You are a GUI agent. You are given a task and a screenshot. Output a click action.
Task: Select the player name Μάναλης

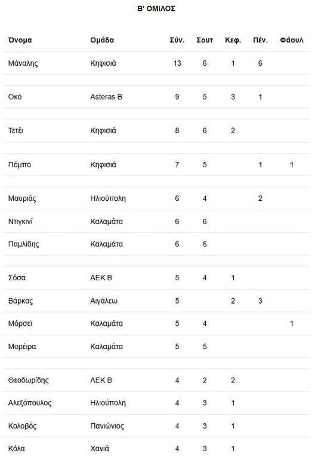coord(23,63)
